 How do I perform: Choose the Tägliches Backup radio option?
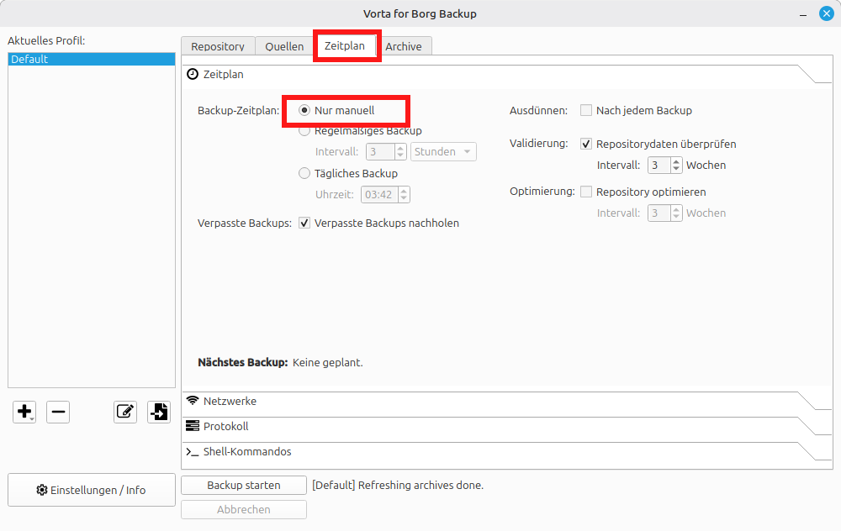(304, 173)
